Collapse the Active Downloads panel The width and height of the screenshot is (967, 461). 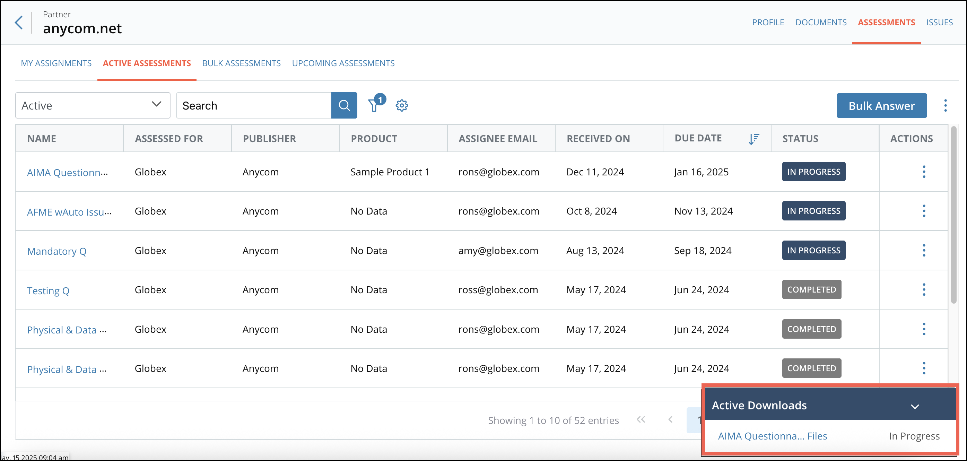(915, 406)
